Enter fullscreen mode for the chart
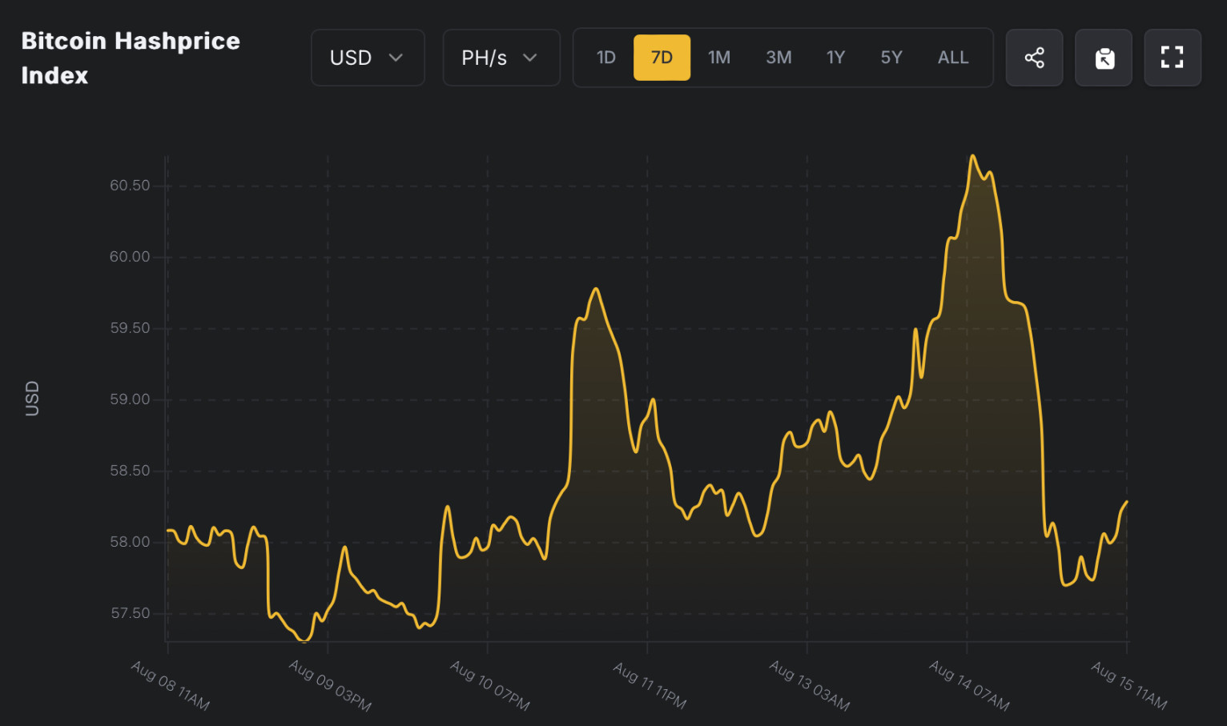 click(1172, 58)
